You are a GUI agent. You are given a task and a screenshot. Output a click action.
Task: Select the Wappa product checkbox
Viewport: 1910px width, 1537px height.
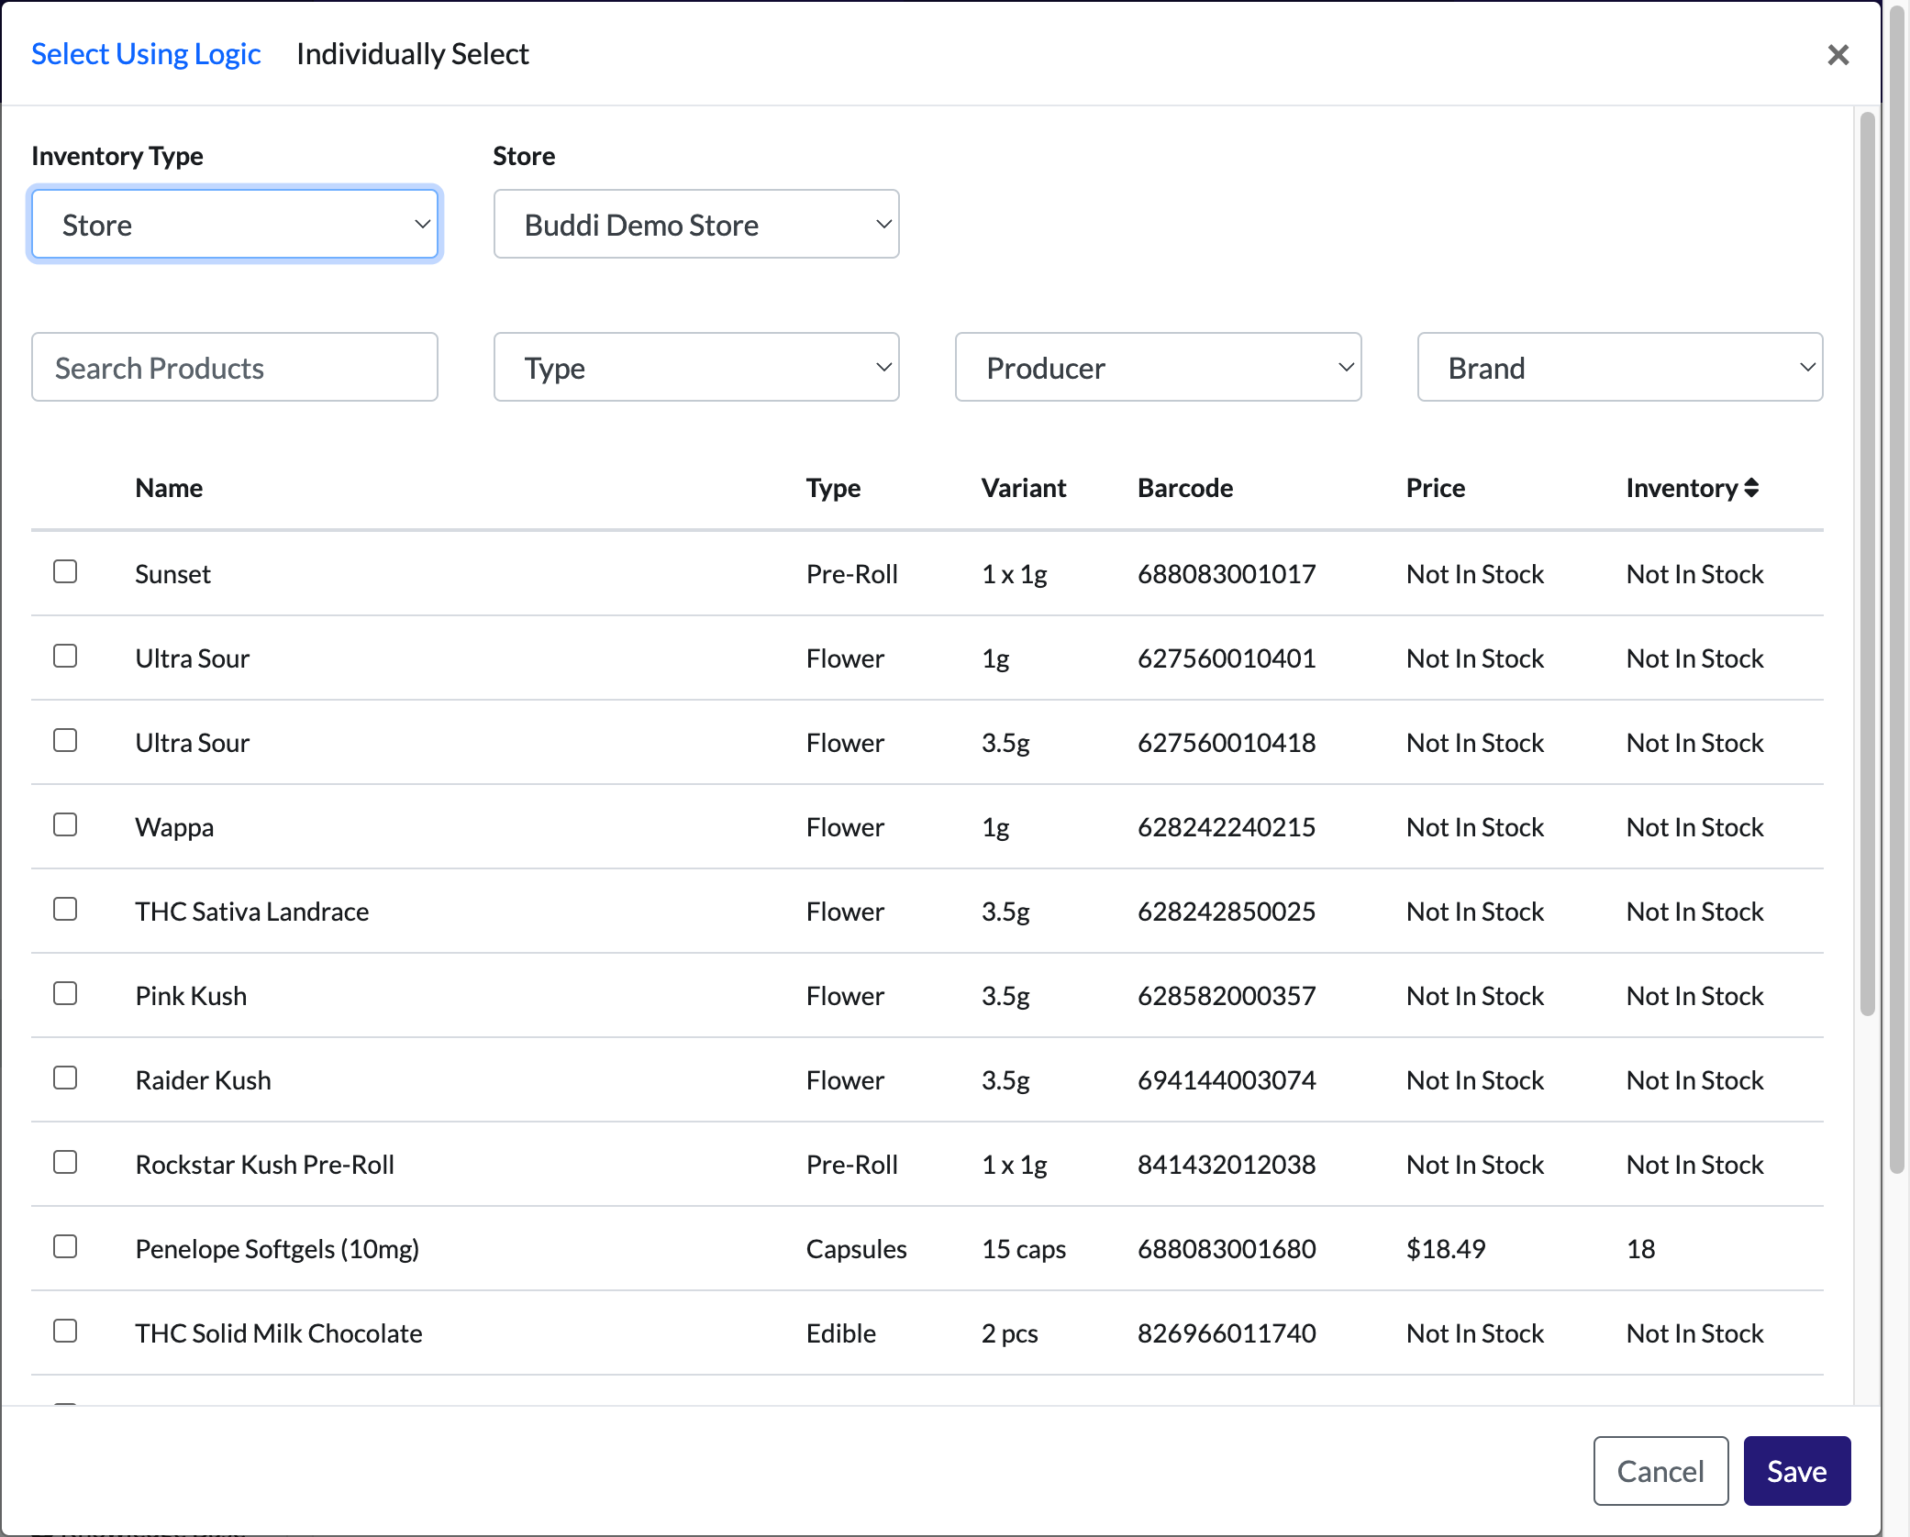(x=65, y=824)
